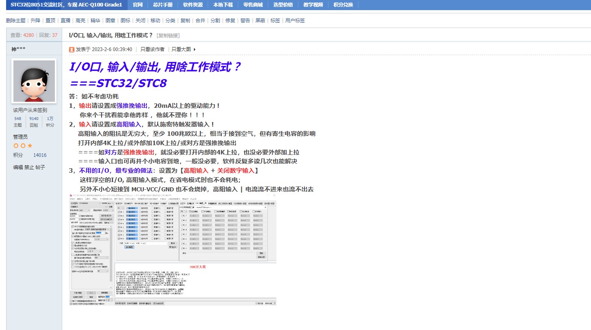Click 分类 moderation action

(170, 20)
